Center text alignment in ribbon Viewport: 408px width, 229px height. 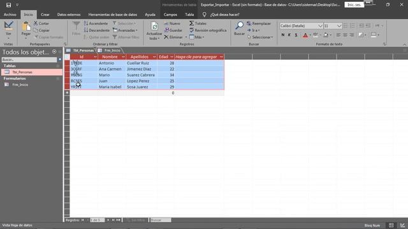coord(345,35)
